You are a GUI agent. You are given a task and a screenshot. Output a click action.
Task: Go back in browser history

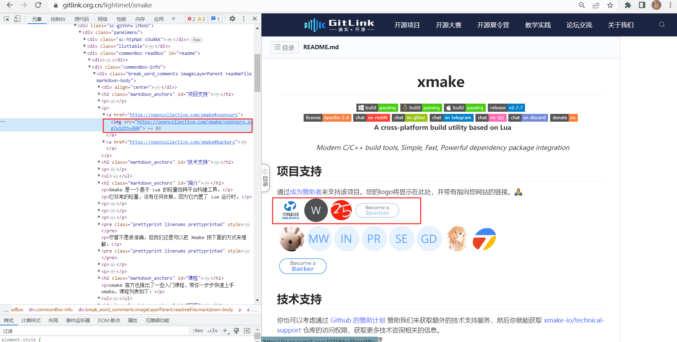click(10, 5)
